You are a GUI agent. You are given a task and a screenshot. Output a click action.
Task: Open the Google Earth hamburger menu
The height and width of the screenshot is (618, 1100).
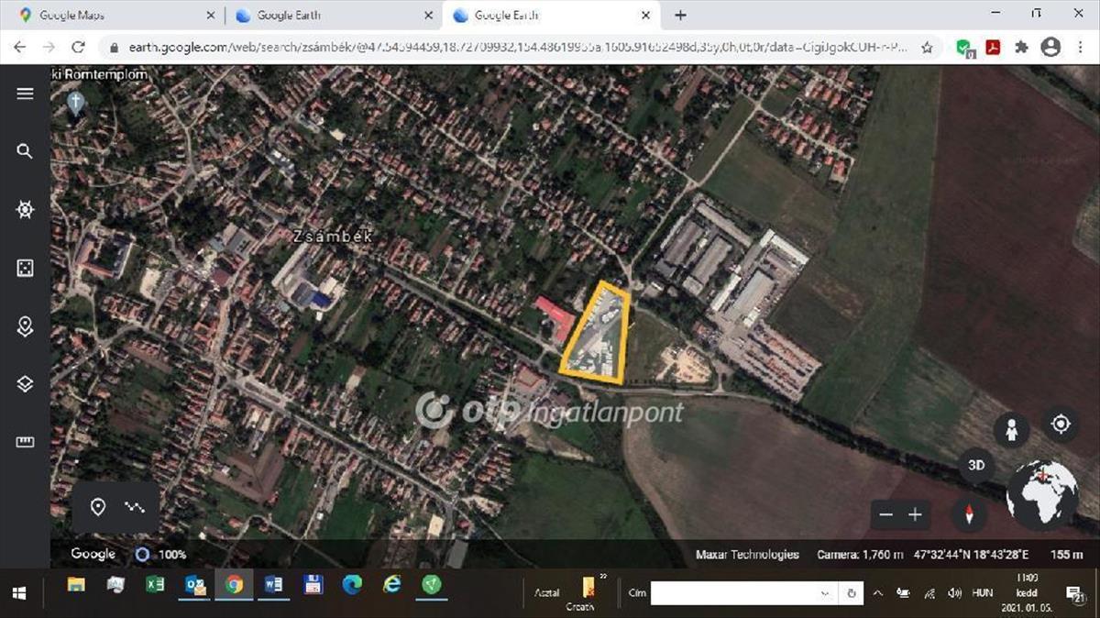tap(25, 94)
